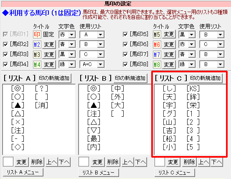Select the [天] mark in リスト C
The width and height of the screenshot is (231, 179).
(170, 97)
